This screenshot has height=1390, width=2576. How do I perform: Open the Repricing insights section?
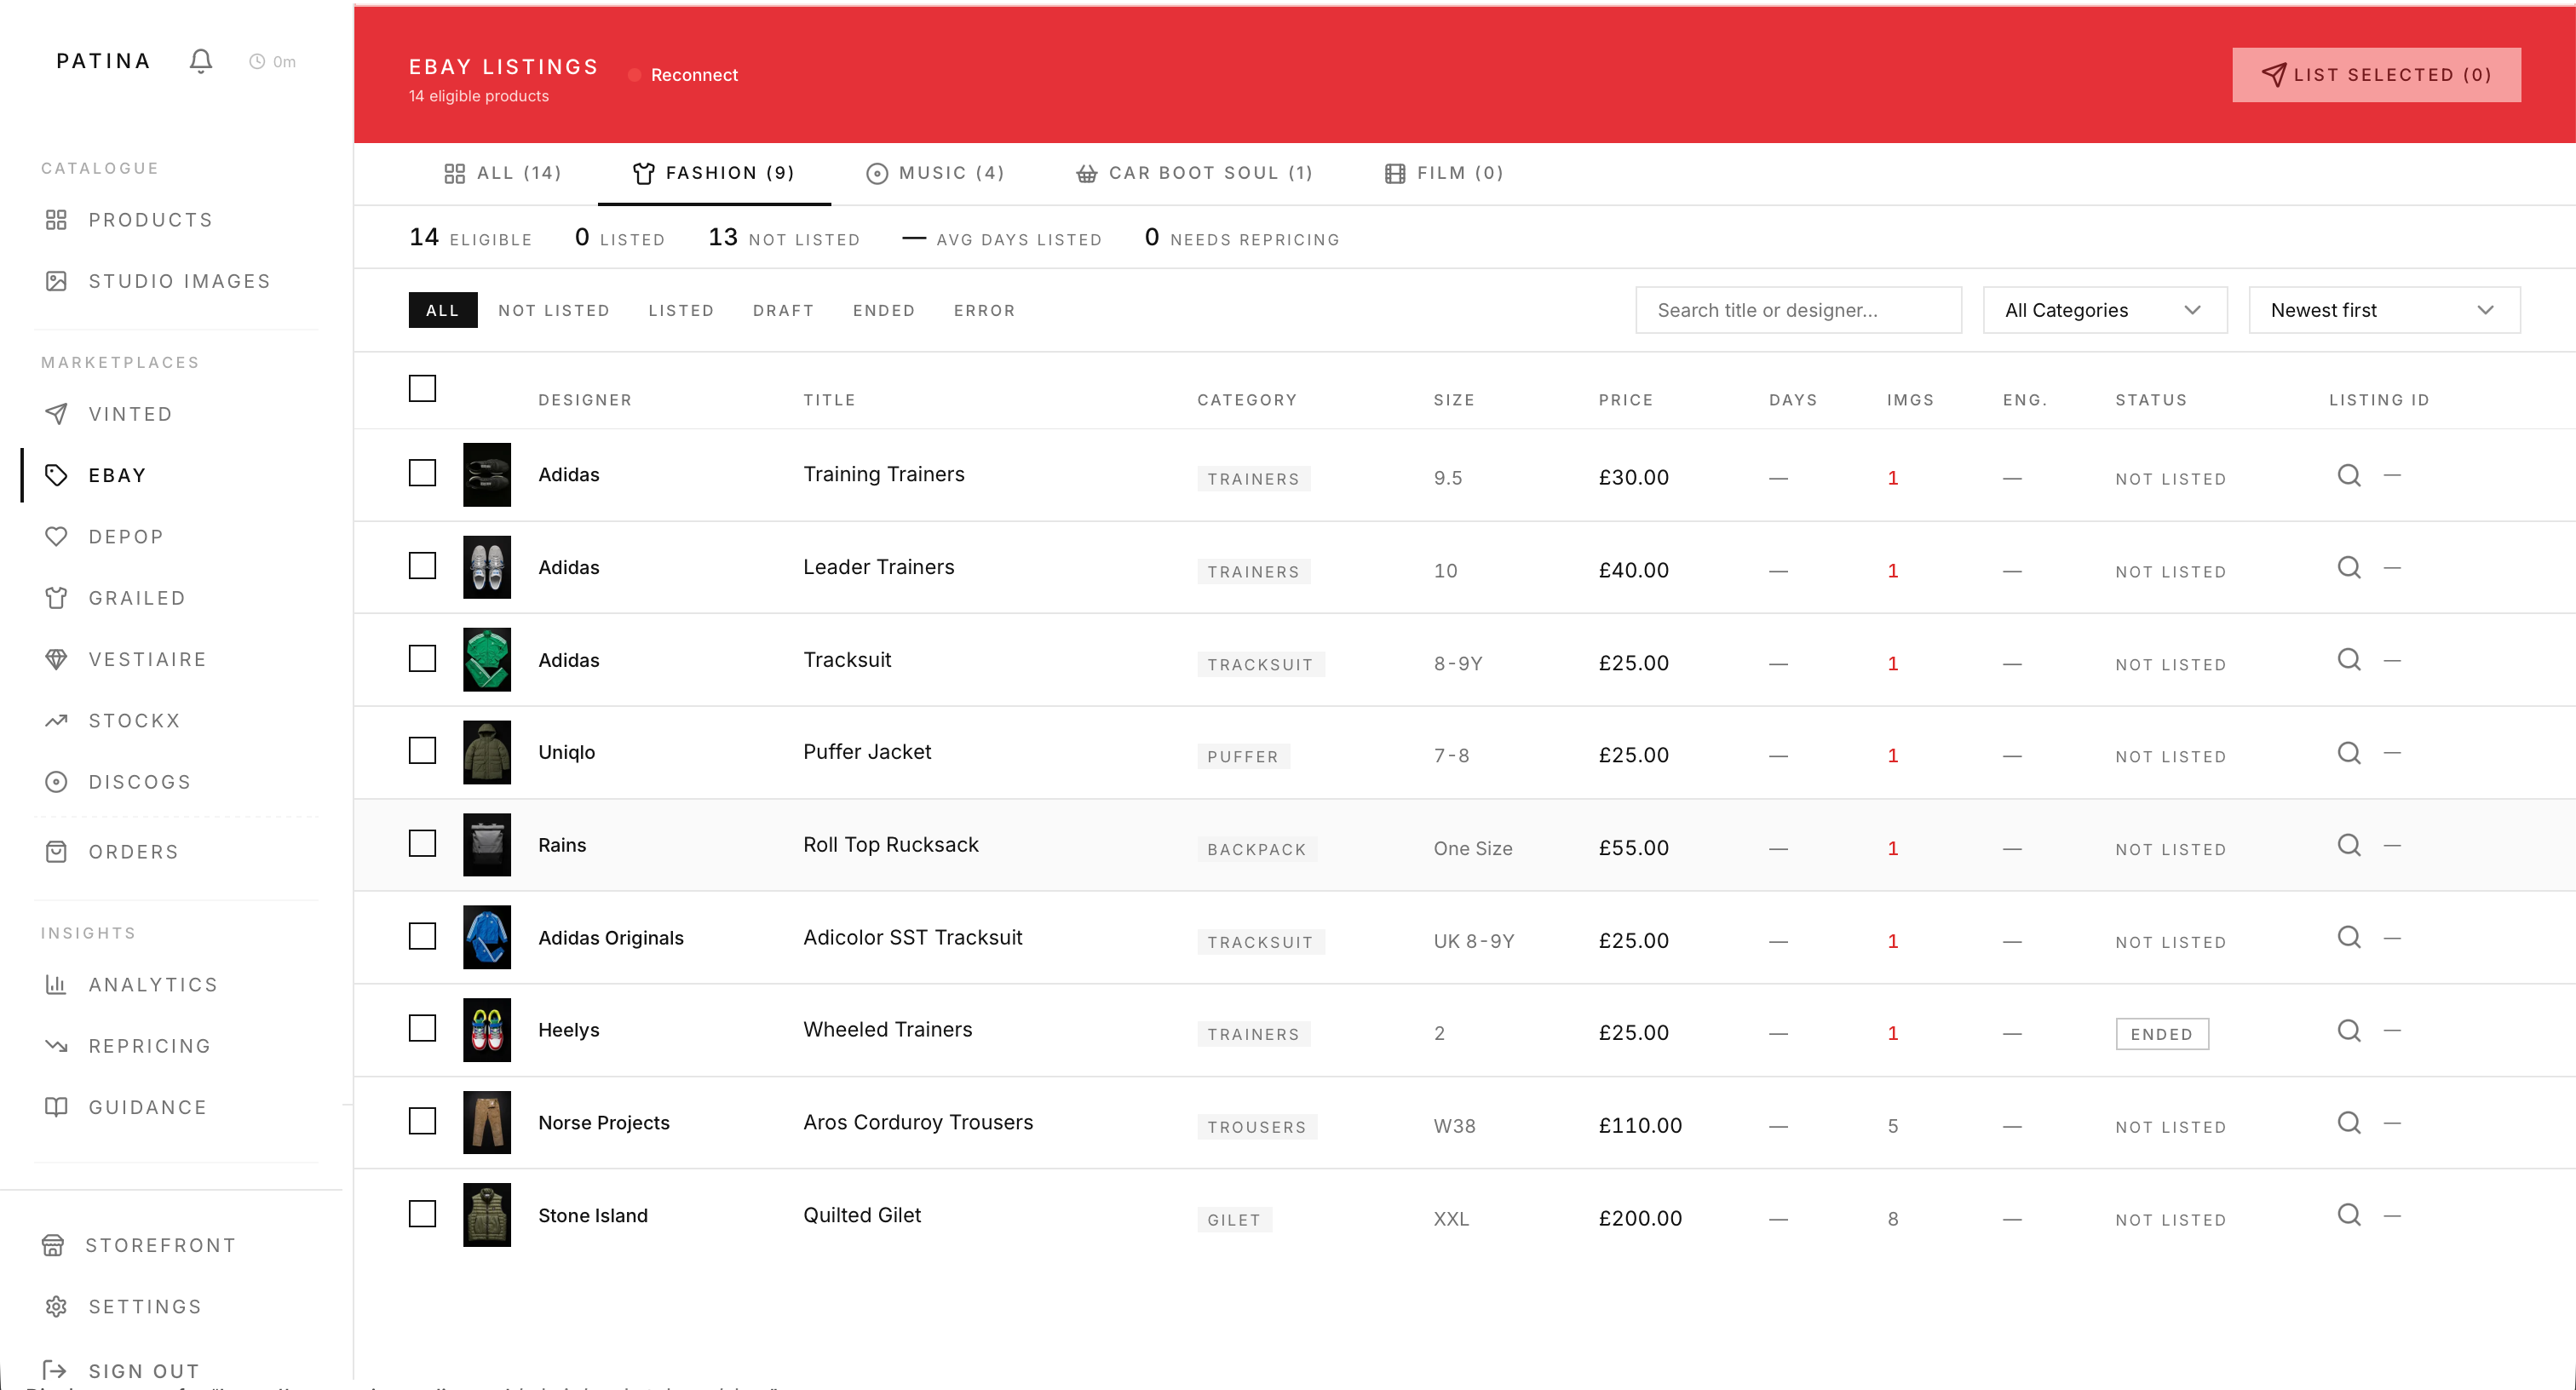(151, 1045)
